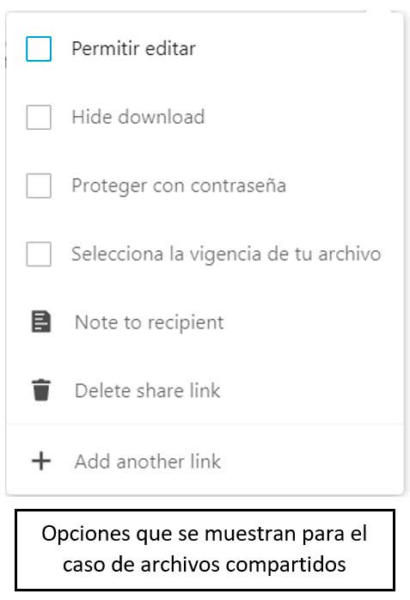Click the word archivo in vigencia option
Viewport: 410px width, 600px height.
[x=350, y=254]
